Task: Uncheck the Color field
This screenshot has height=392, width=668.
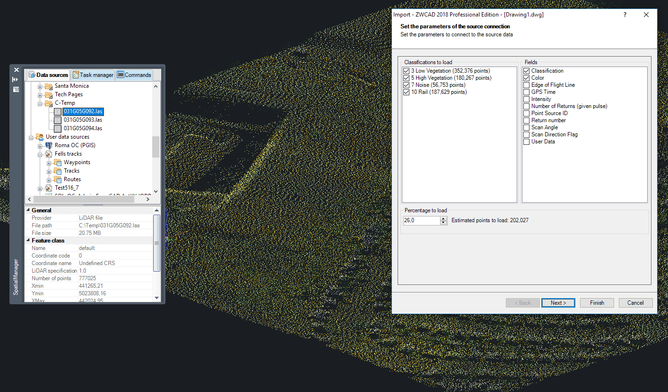Action: point(526,78)
